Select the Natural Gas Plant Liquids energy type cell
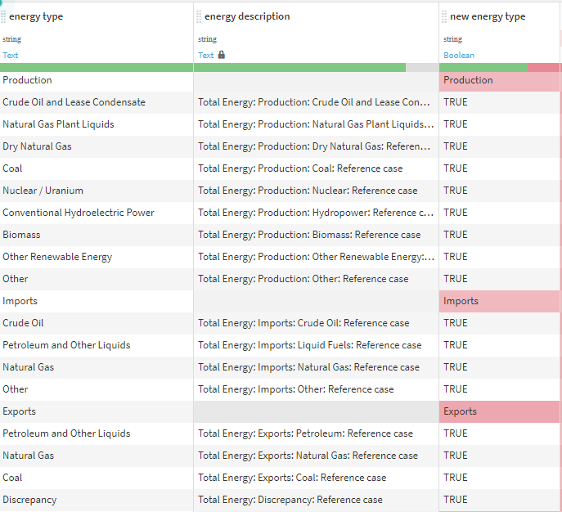This screenshot has height=512, width=562. point(97,124)
